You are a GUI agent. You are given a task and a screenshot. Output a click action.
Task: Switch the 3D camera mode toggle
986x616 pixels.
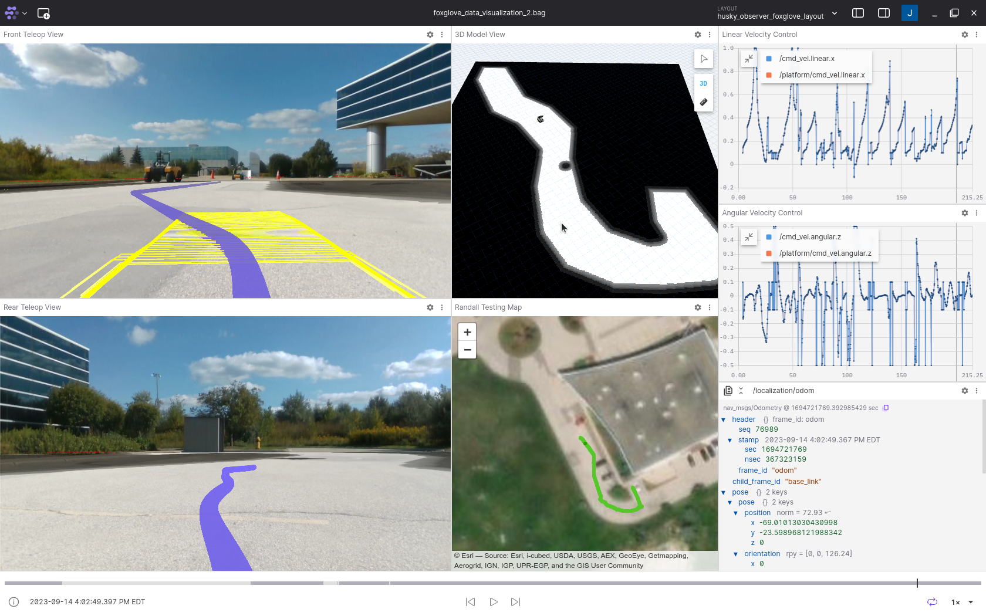click(704, 83)
